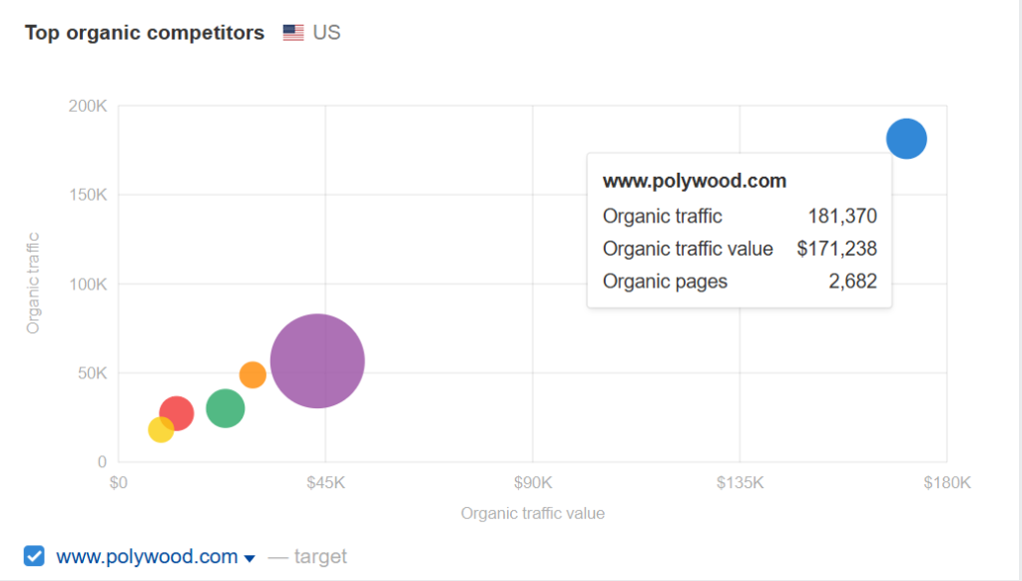Viewport: 1022px width, 581px height.
Task: Click the 2,682 organic pages value
Action: pos(852,282)
